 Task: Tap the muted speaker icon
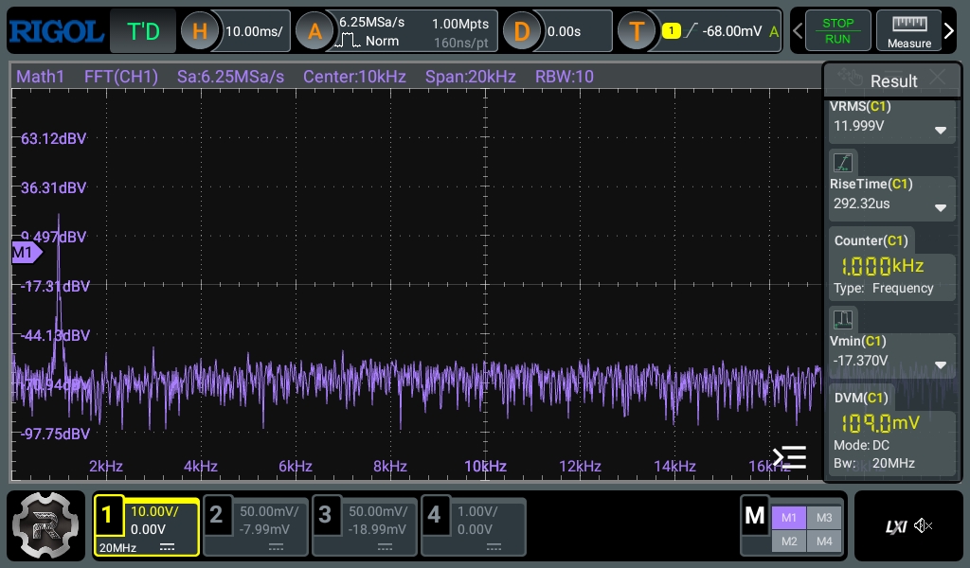tap(923, 526)
